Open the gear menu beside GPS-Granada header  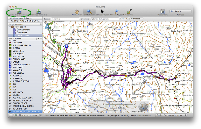[x=37, y=39]
